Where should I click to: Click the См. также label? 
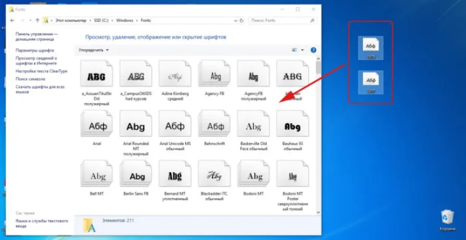pyautogui.click(x=25, y=213)
